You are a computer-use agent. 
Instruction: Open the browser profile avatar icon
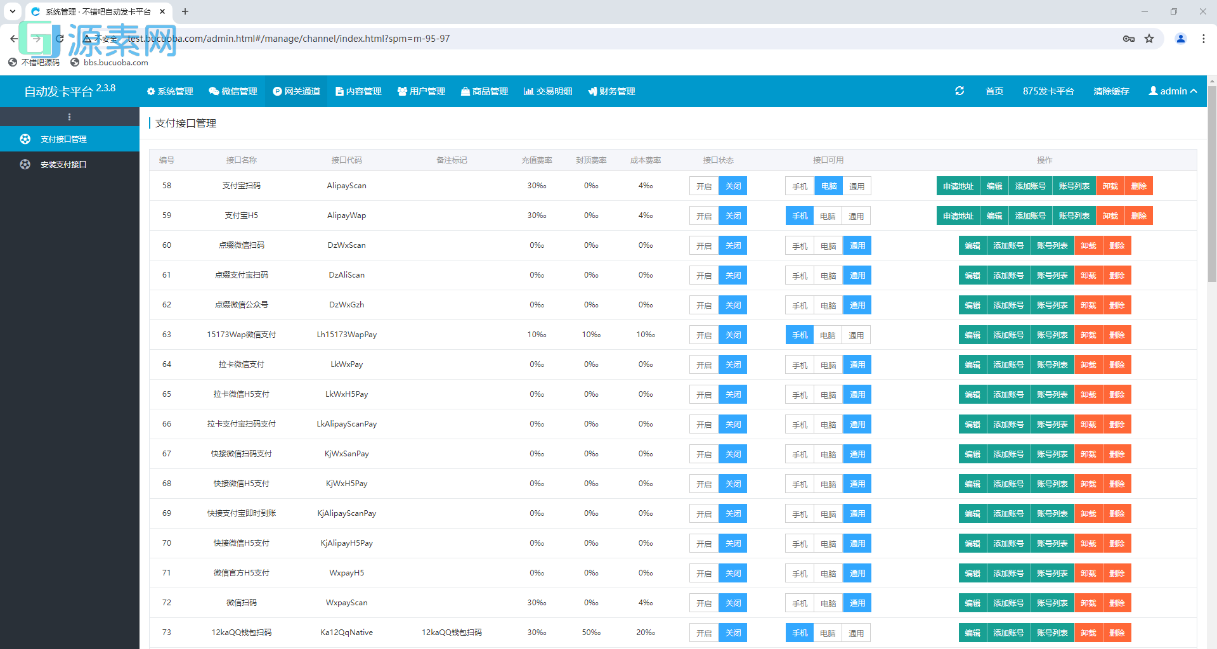pyautogui.click(x=1181, y=39)
